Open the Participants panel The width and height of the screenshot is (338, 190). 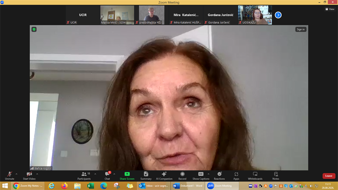(x=84, y=176)
